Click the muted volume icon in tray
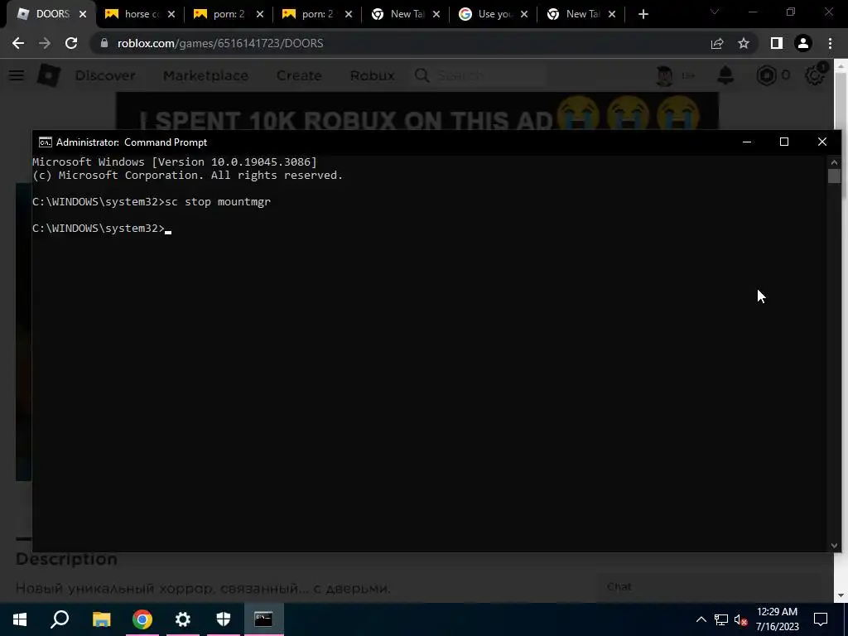Image resolution: width=848 pixels, height=636 pixels. [x=740, y=619]
